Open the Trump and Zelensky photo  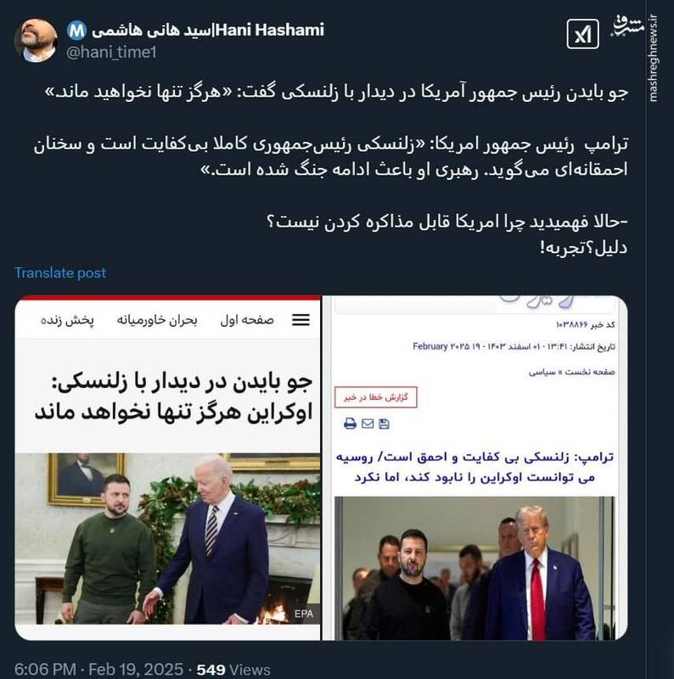click(x=475, y=568)
